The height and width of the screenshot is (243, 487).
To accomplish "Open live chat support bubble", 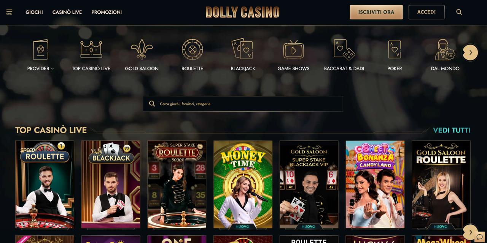I will pos(480,237).
